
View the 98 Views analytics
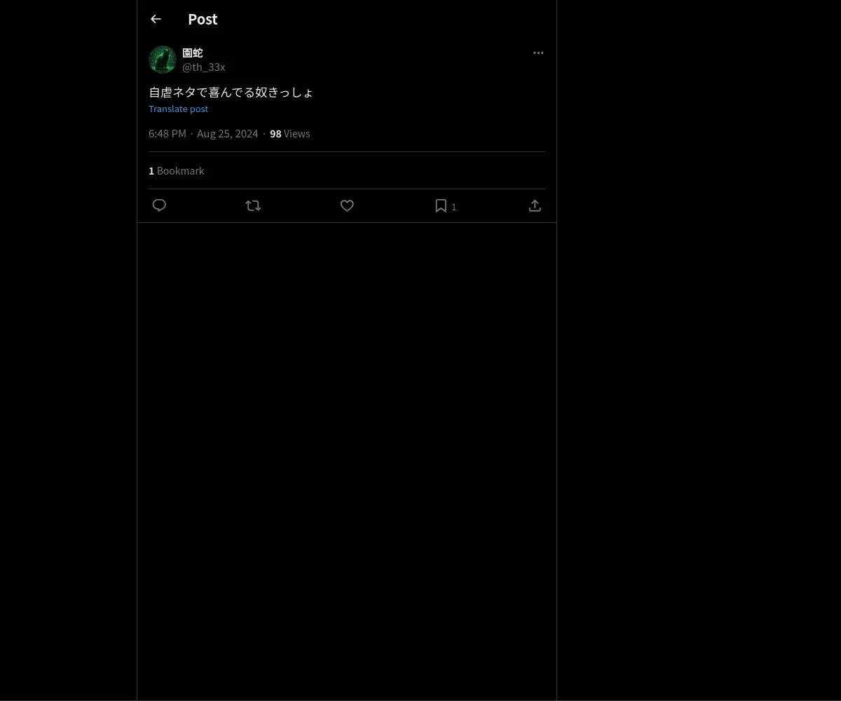click(290, 133)
